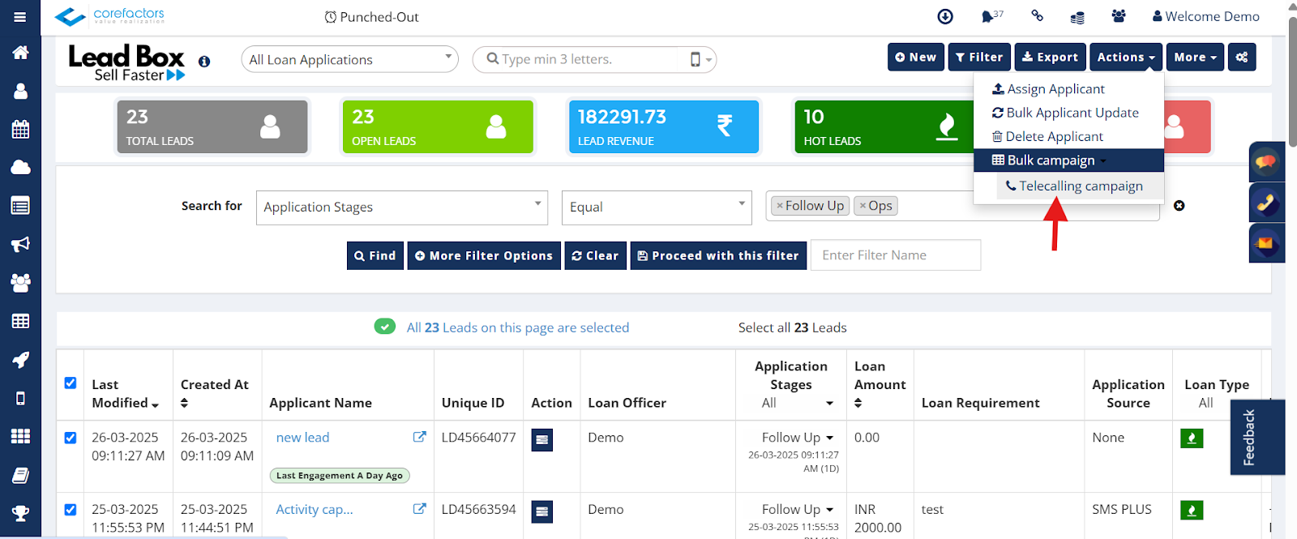Viewport: 1297px width, 539px height.
Task: Click the Type min 3 letters search box
Action: tap(584, 59)
